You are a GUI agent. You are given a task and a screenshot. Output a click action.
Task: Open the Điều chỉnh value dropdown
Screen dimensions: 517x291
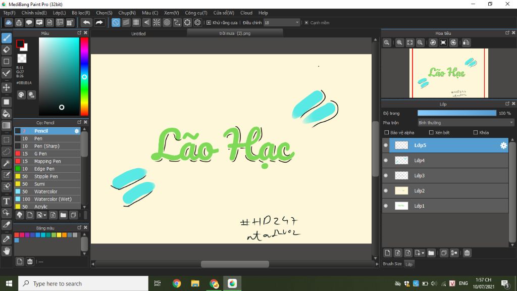[x=282, y=22]
